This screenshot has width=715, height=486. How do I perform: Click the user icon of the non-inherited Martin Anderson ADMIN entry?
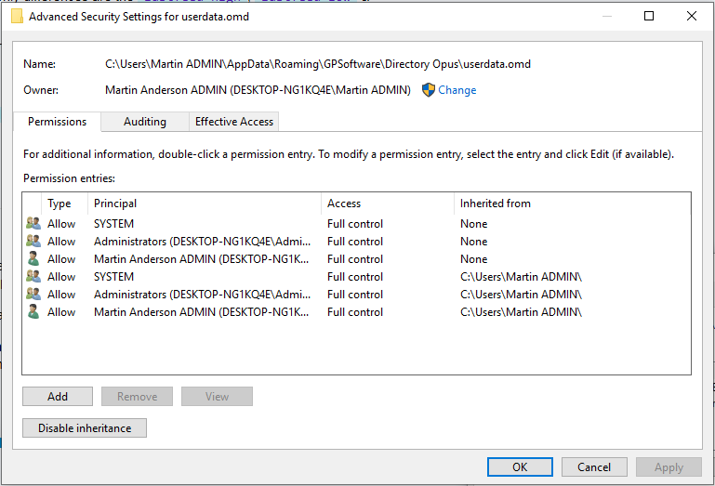tap(33, 259)
